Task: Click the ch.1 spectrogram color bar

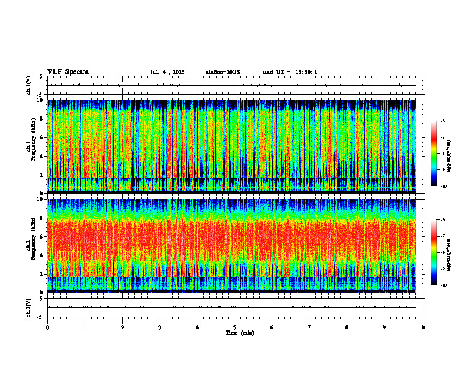Action: point(434,154)
